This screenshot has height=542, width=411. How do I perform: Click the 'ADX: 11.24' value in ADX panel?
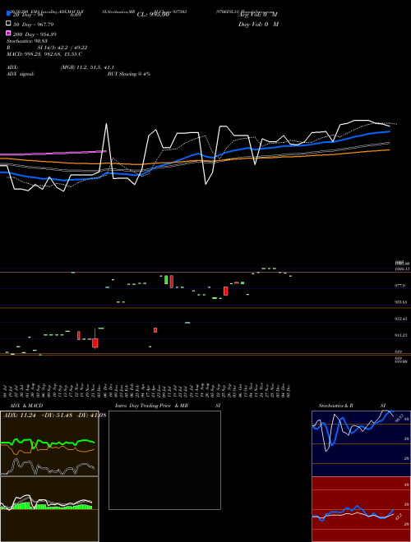tap(20, 416)
